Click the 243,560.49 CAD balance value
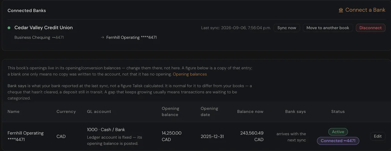 tap(252, 136)
